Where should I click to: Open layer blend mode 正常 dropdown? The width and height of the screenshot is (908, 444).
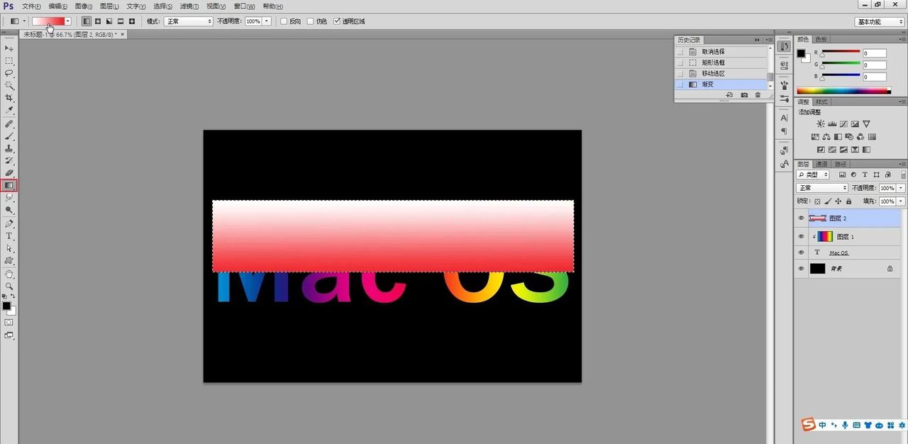click(822, 188)
